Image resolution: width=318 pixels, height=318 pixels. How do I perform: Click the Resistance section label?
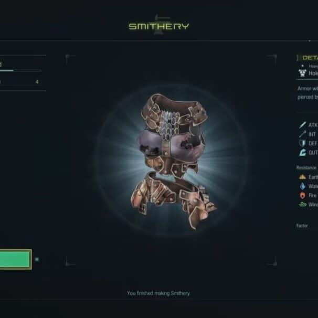tap(306, 168)
